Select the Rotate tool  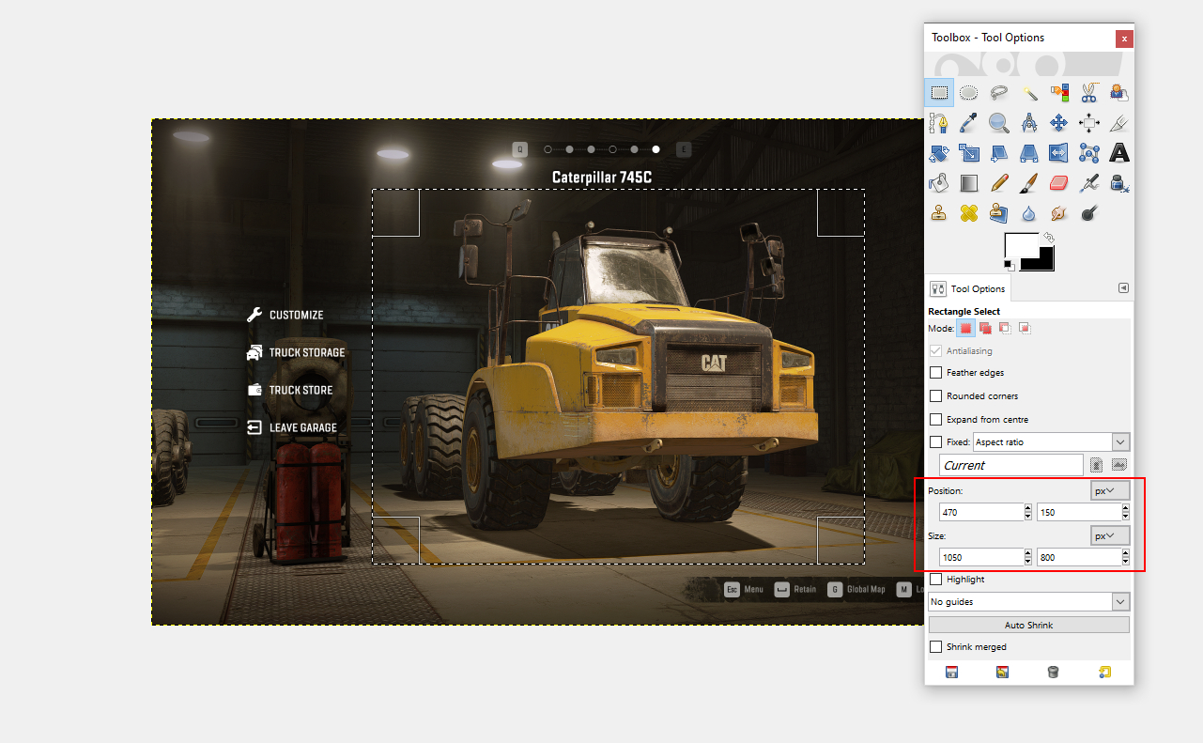939,152
